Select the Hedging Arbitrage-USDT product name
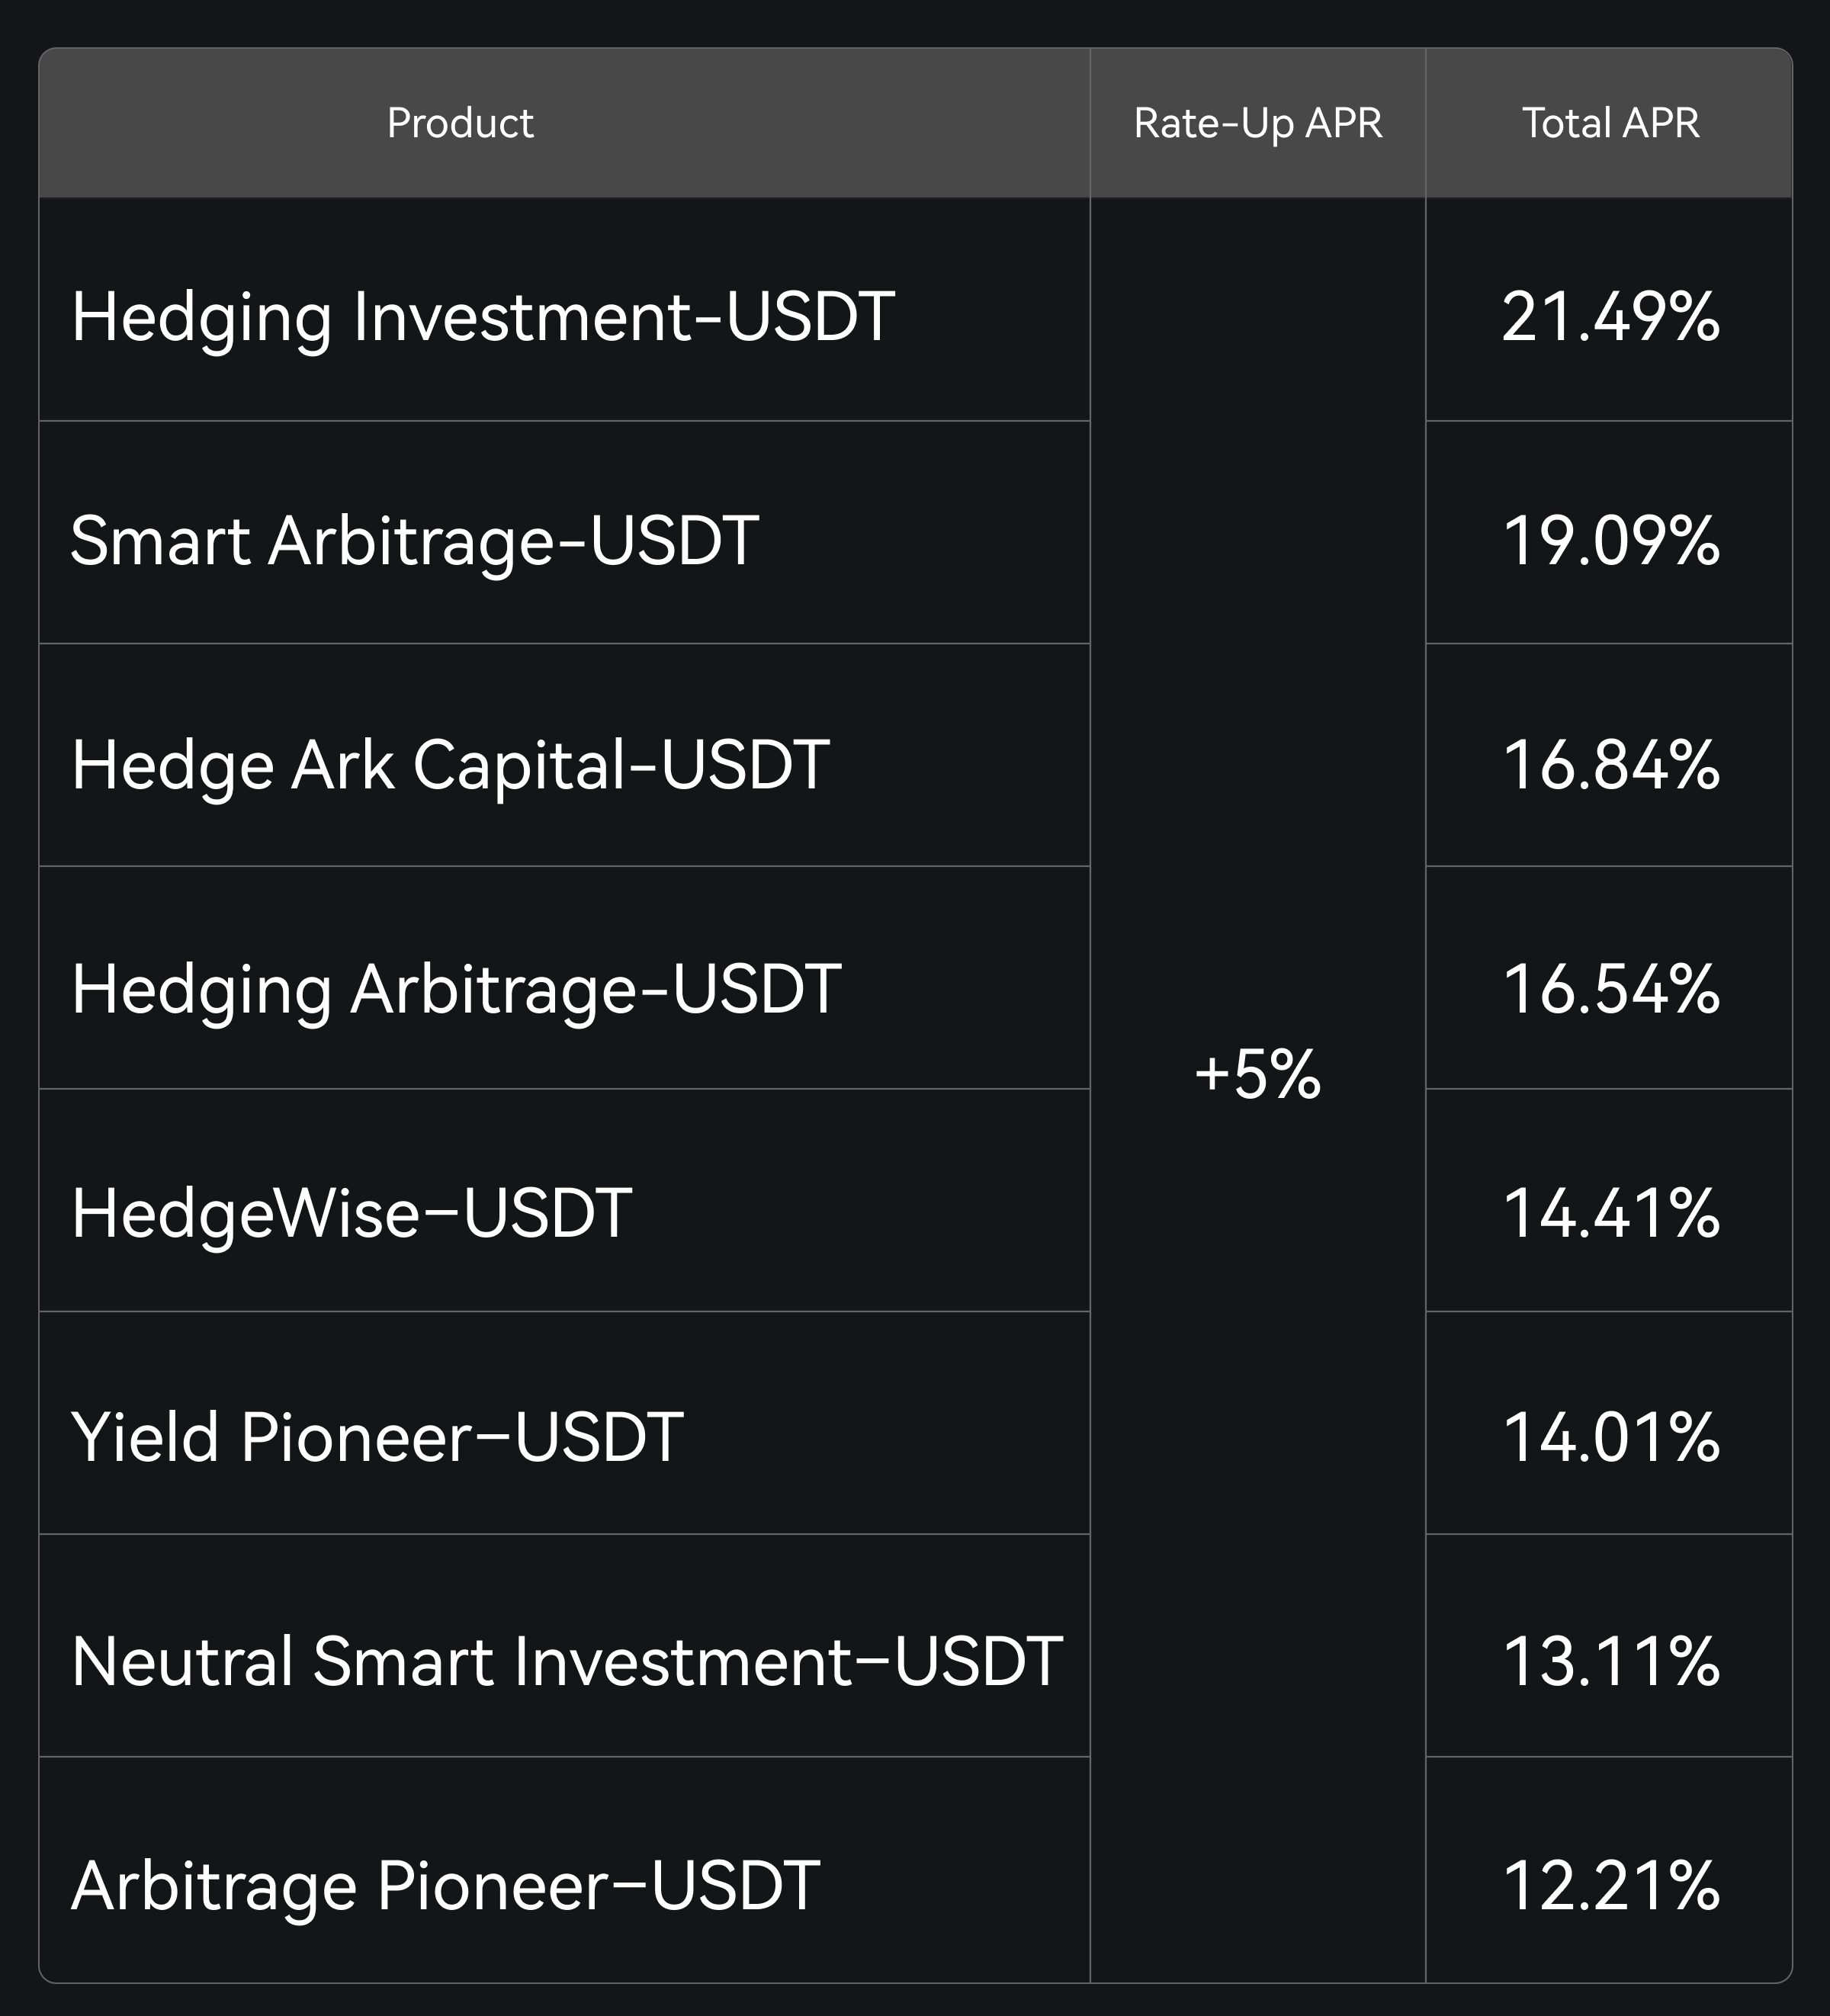 456,989
